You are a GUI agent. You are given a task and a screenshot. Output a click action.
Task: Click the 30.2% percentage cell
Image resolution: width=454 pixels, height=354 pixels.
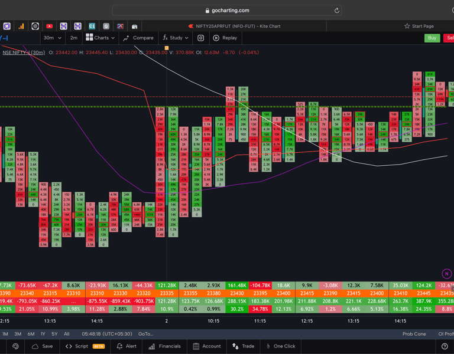point(237,309)
